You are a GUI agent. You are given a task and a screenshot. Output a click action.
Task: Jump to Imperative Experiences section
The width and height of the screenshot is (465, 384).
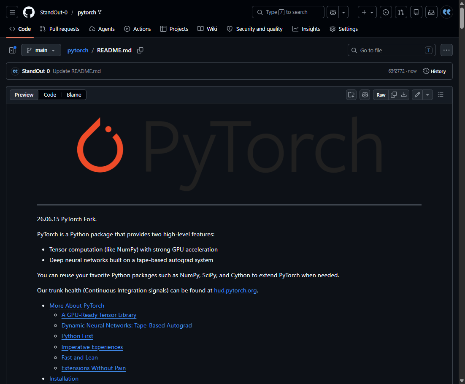[x=92, y=347]
